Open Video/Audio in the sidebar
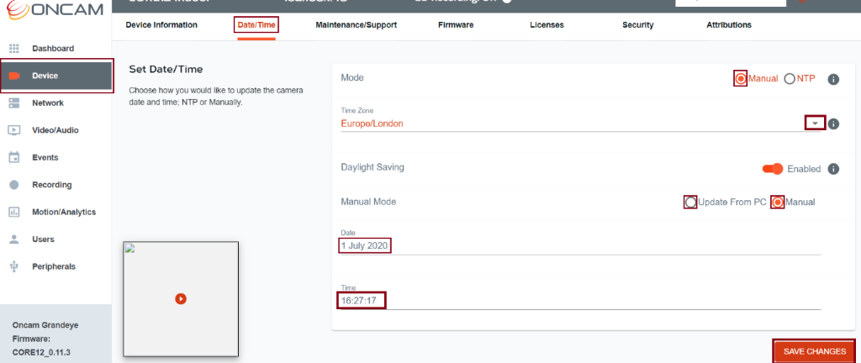Viewport: 861px width, 363px height. pyautogui.click(x=56, y=130)
